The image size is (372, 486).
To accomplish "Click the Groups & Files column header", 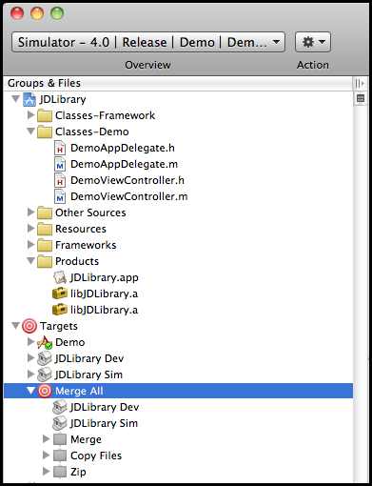I will tap(178, 83).
